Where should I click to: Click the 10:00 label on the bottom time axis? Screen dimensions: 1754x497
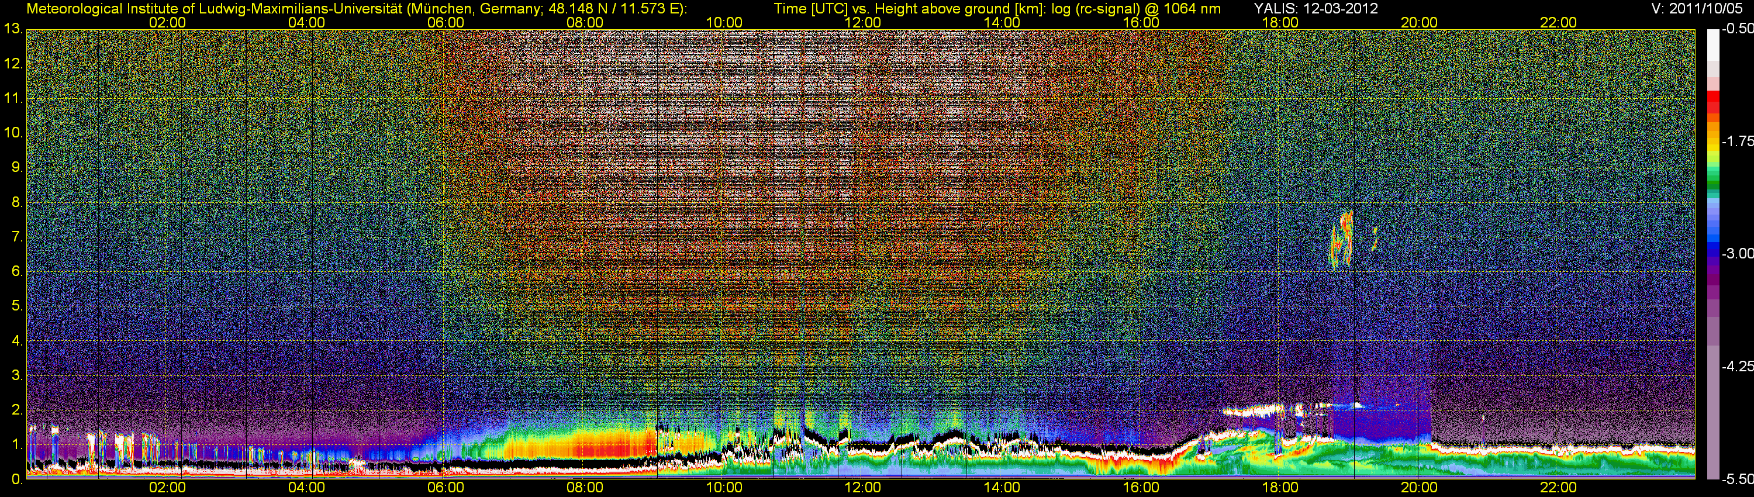click(x=724, y=488)
